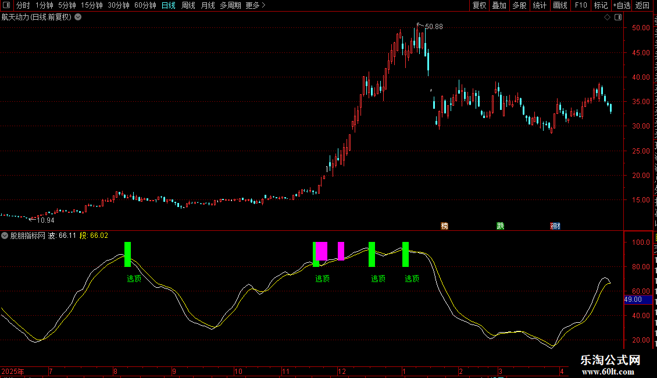Switch to the 周线 weekly chart
657x378 pixels.
188,5
